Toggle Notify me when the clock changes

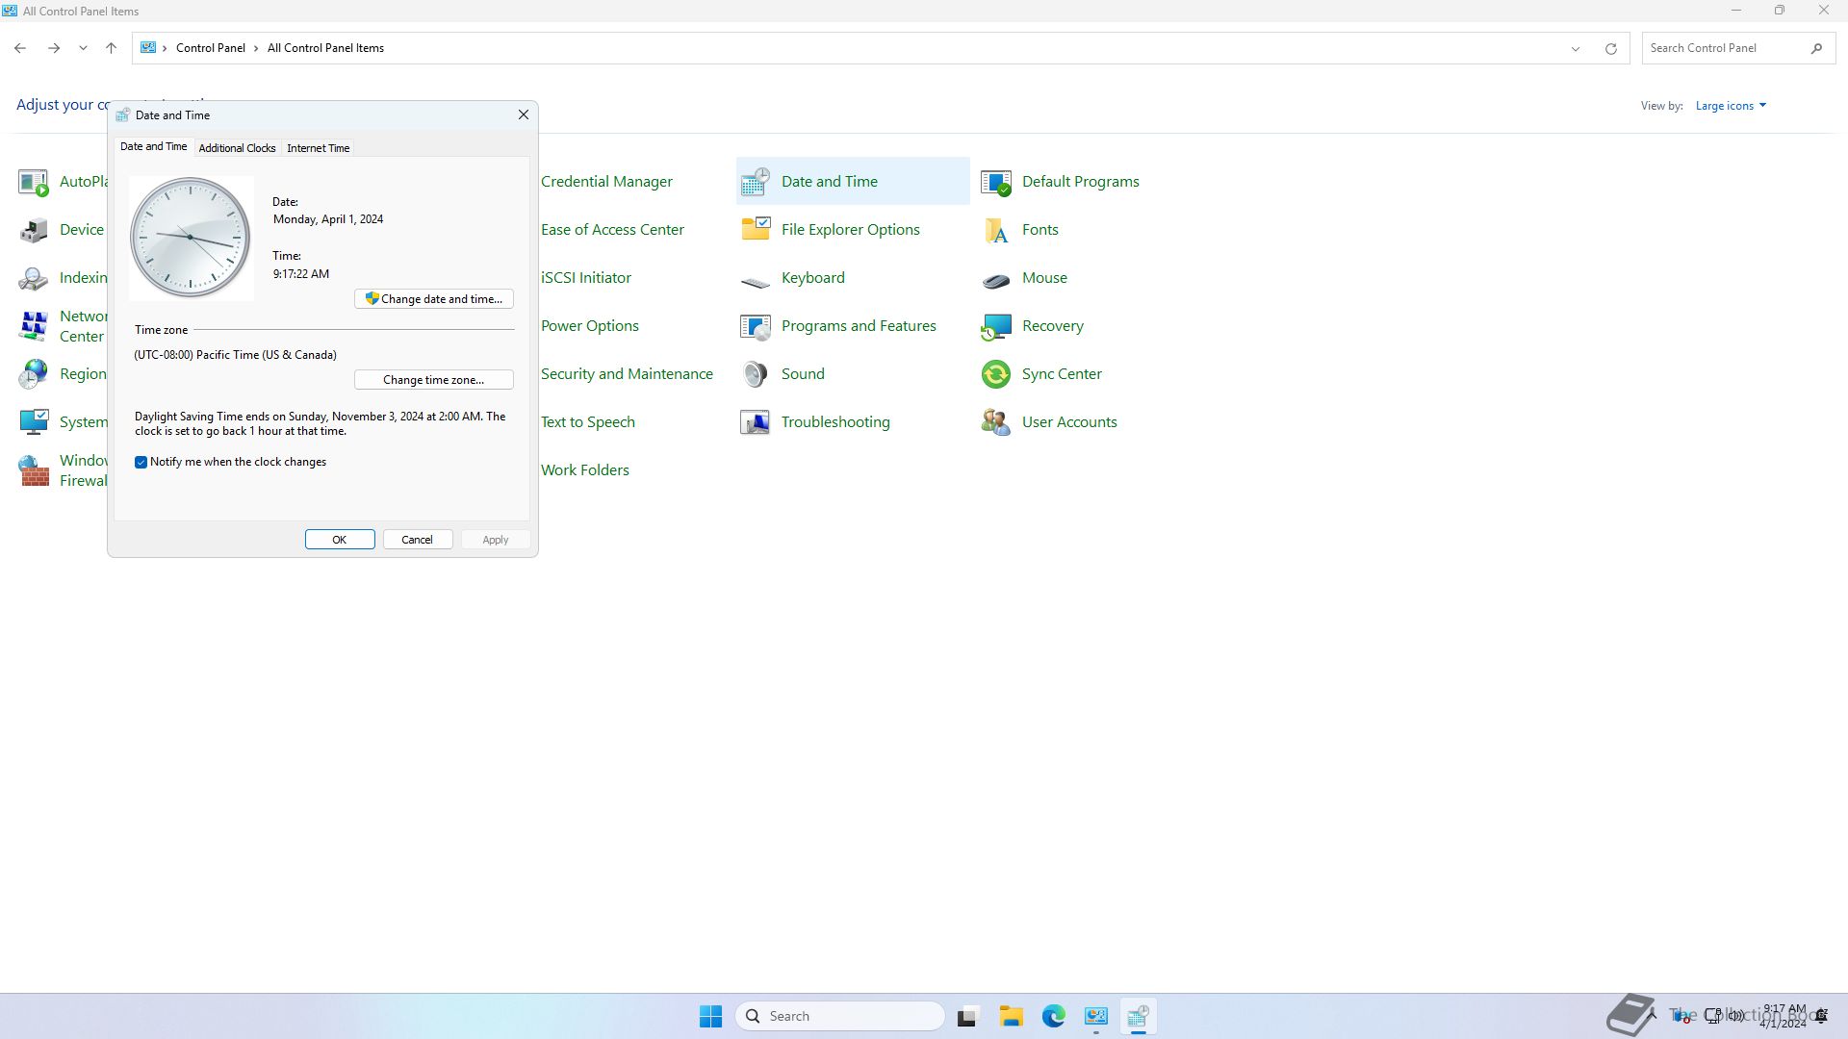tap(141, 463)
